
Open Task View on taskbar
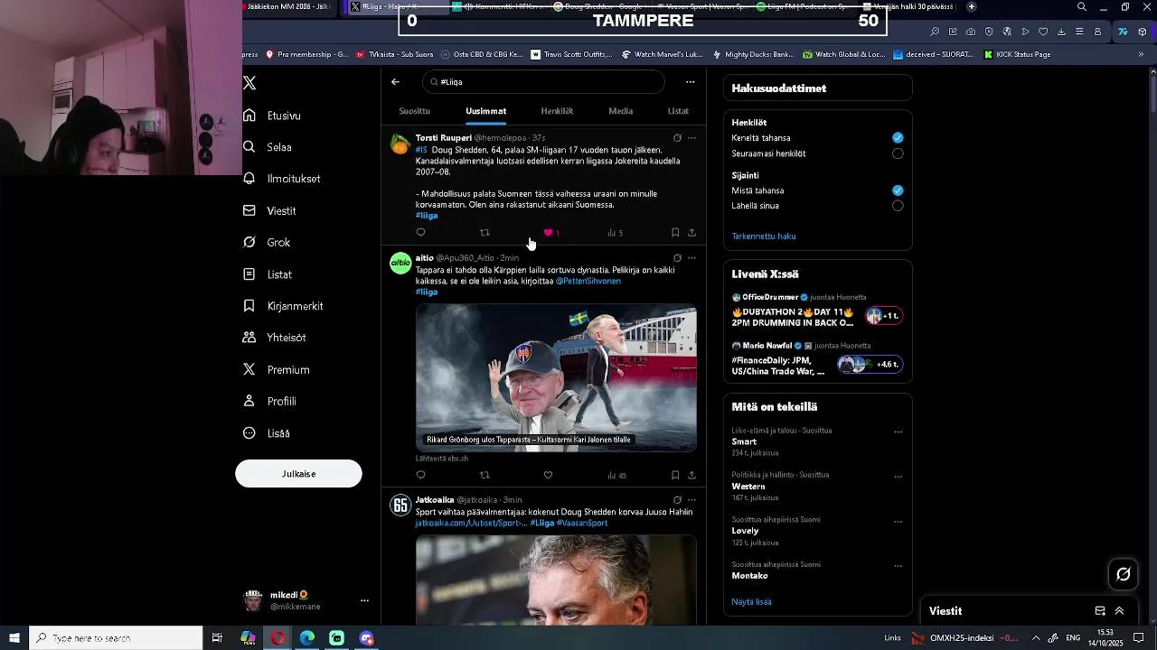tap(217, 638)
